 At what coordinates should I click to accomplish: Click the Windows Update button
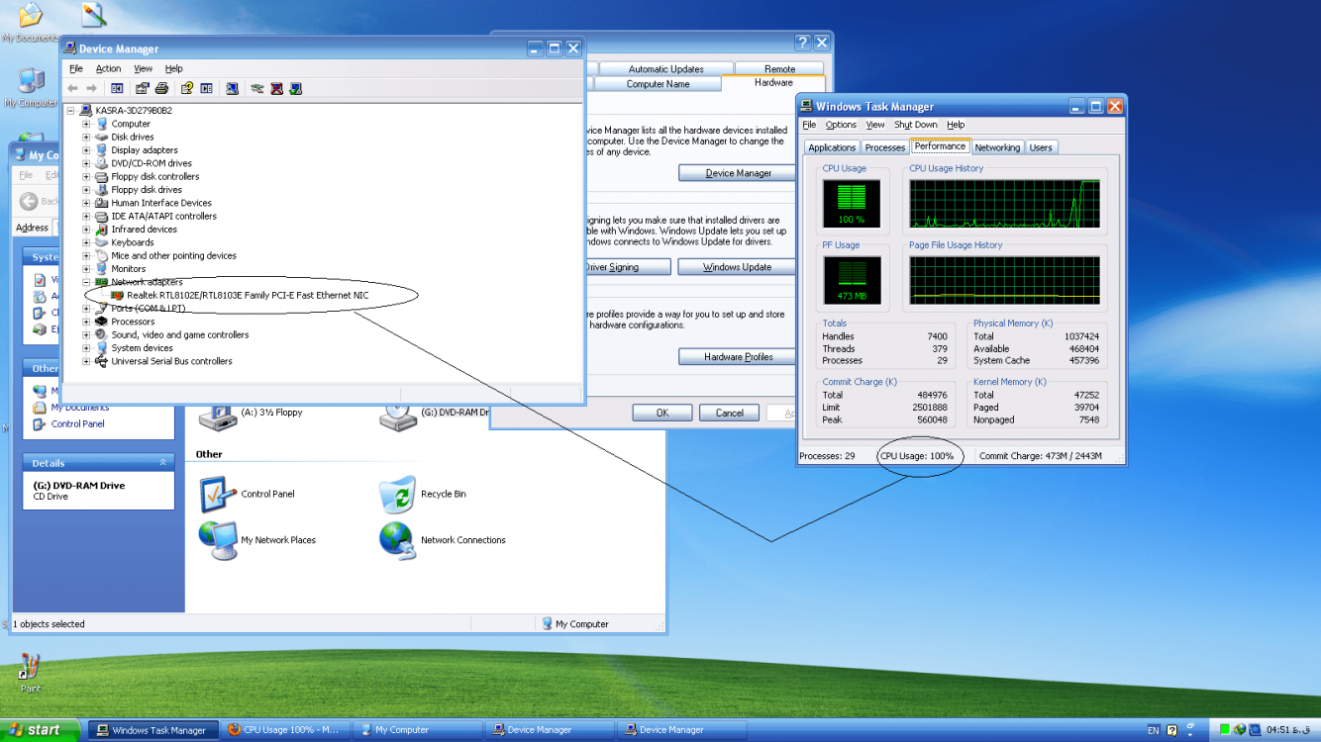[737, 267]
